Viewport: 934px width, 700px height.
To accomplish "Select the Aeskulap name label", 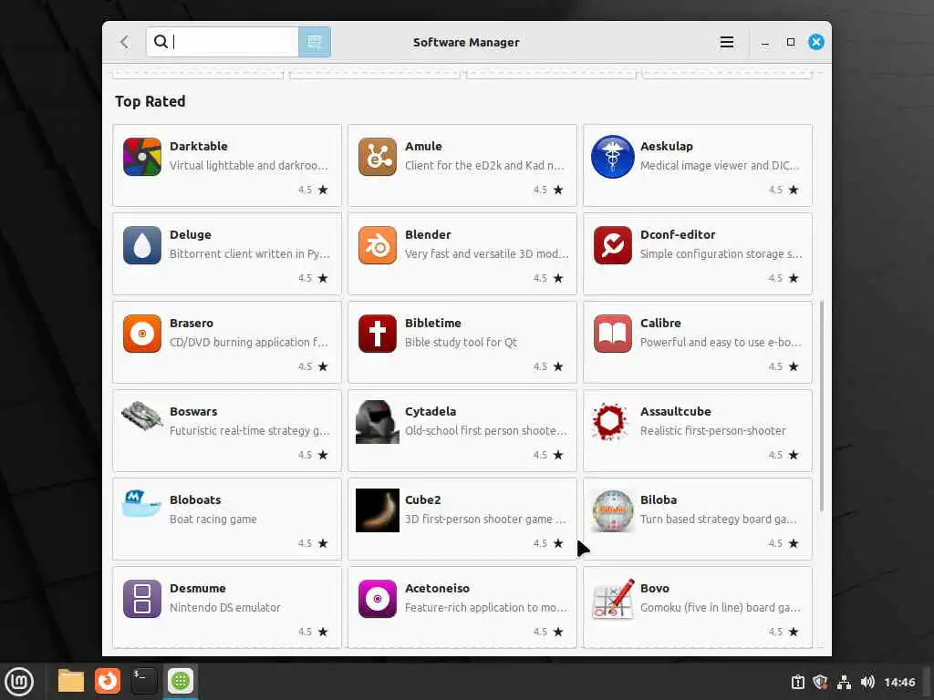I will (x=667, y=147).
